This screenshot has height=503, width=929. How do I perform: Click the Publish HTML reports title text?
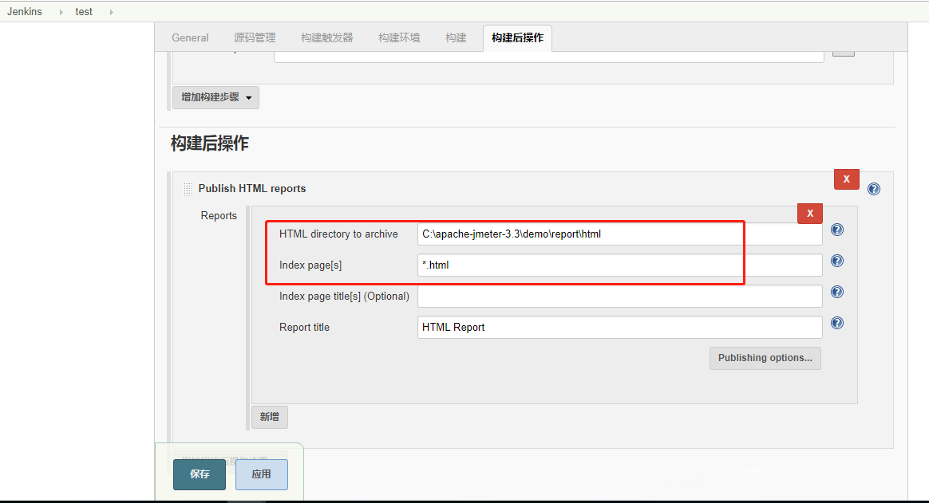tap(251, 189)
